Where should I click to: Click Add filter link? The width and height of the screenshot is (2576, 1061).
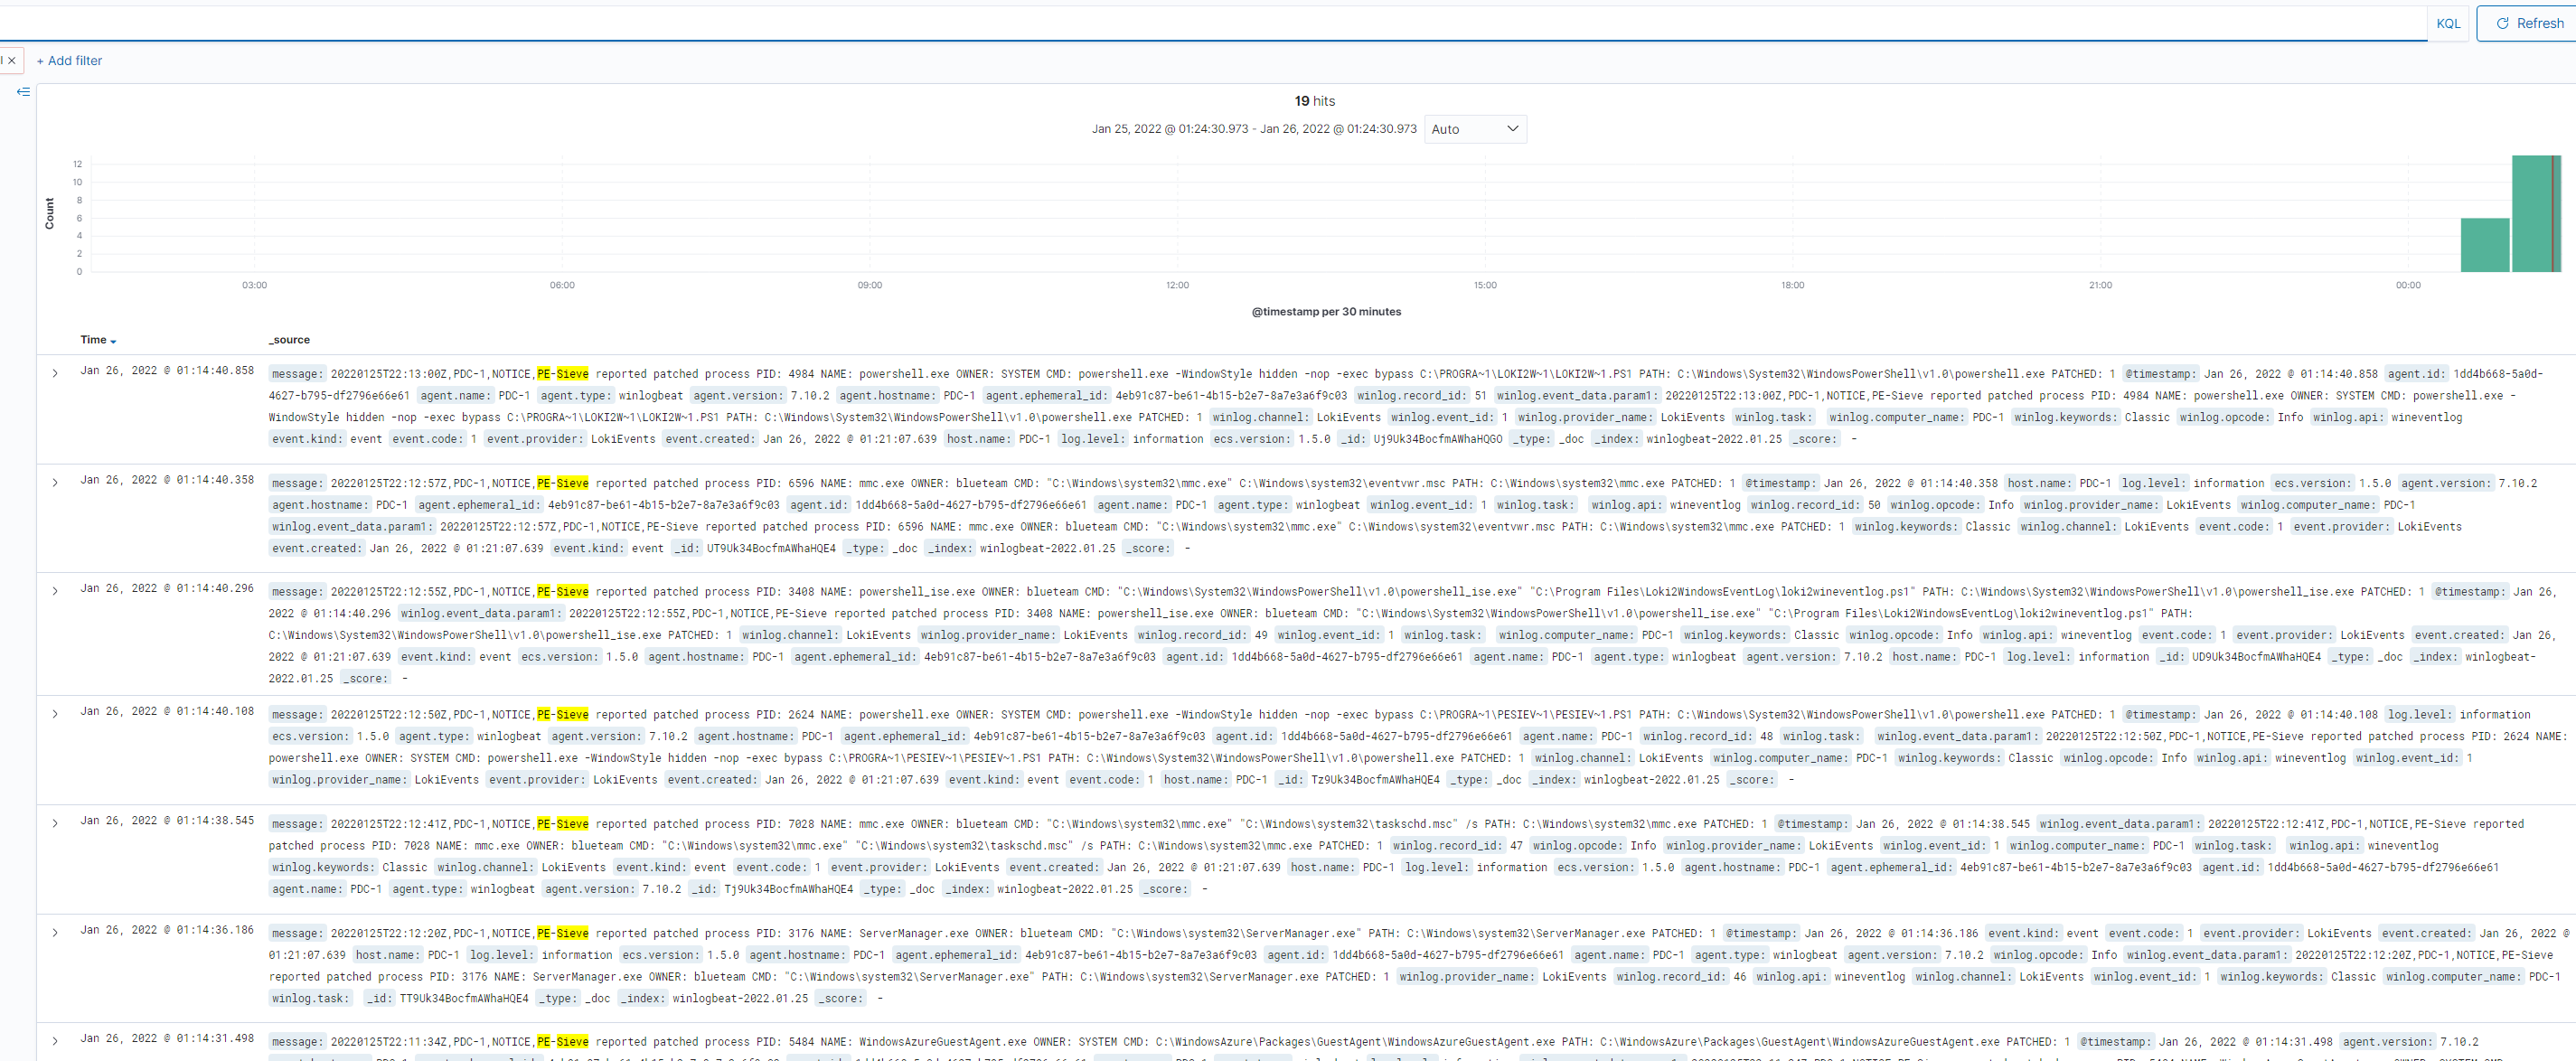[69, 61]
